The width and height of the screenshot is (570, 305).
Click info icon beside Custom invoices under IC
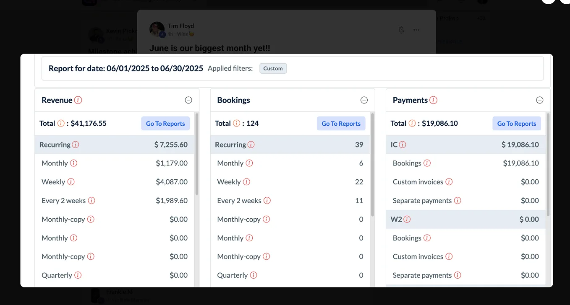click(449, 182)
